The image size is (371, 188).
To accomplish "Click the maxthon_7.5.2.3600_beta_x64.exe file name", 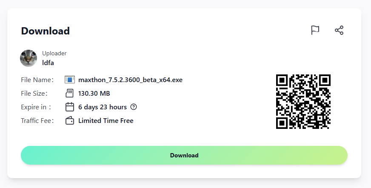I will pos(130,80).
